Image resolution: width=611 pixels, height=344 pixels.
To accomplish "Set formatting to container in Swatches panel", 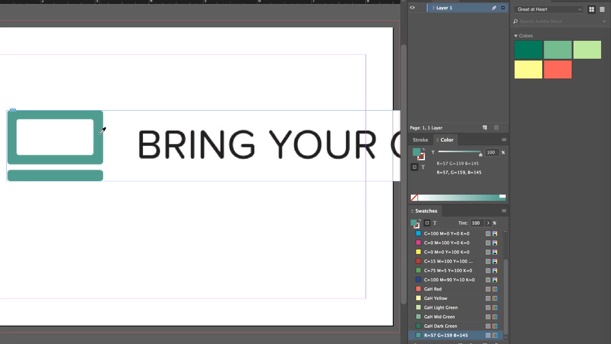I will pyautogui.click(x=427, y=223).
